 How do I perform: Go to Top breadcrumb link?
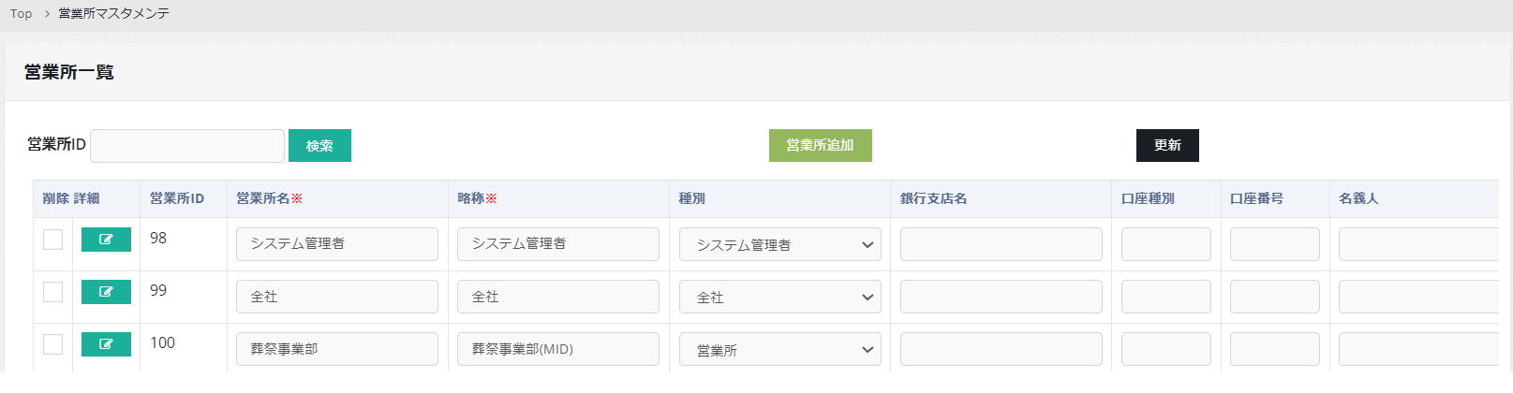[21, 14]
